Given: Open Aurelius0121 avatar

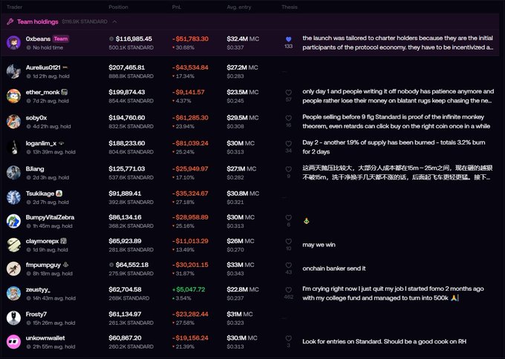Looking at the screenshot, I should point(13,71).
